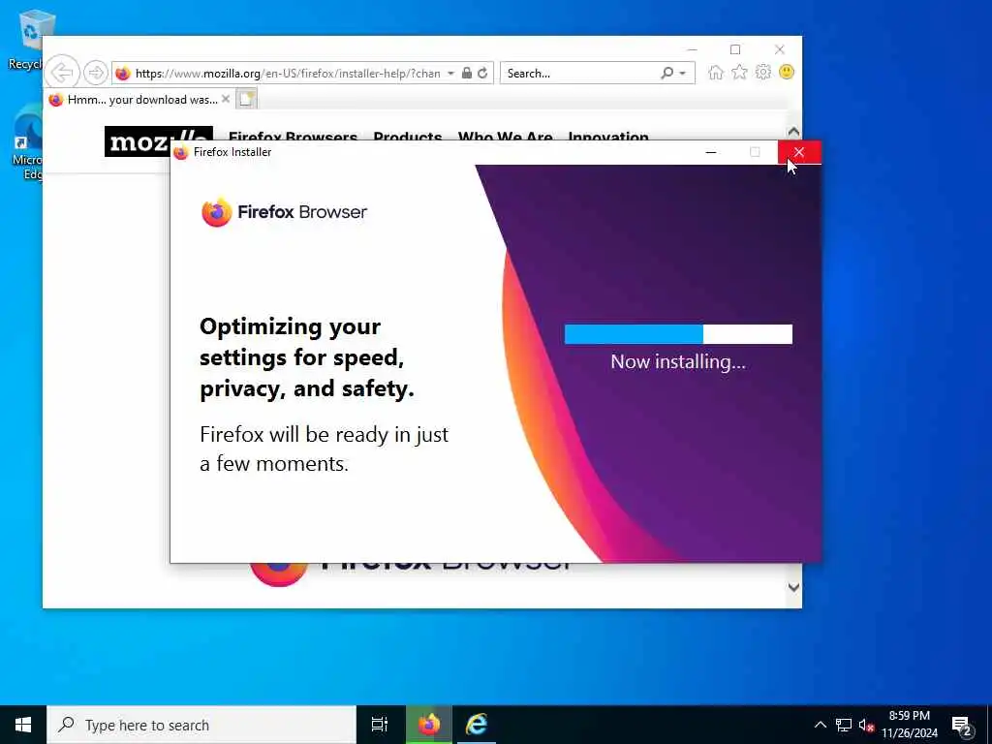The image size is (992, 744).
Task: Open Who We Are menu
Action: pyautogui.click(x=505, y=137)
